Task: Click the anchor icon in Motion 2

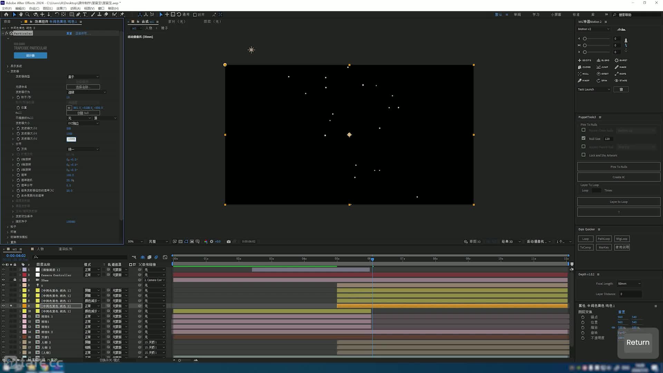Action: click(x=626, y=50)
